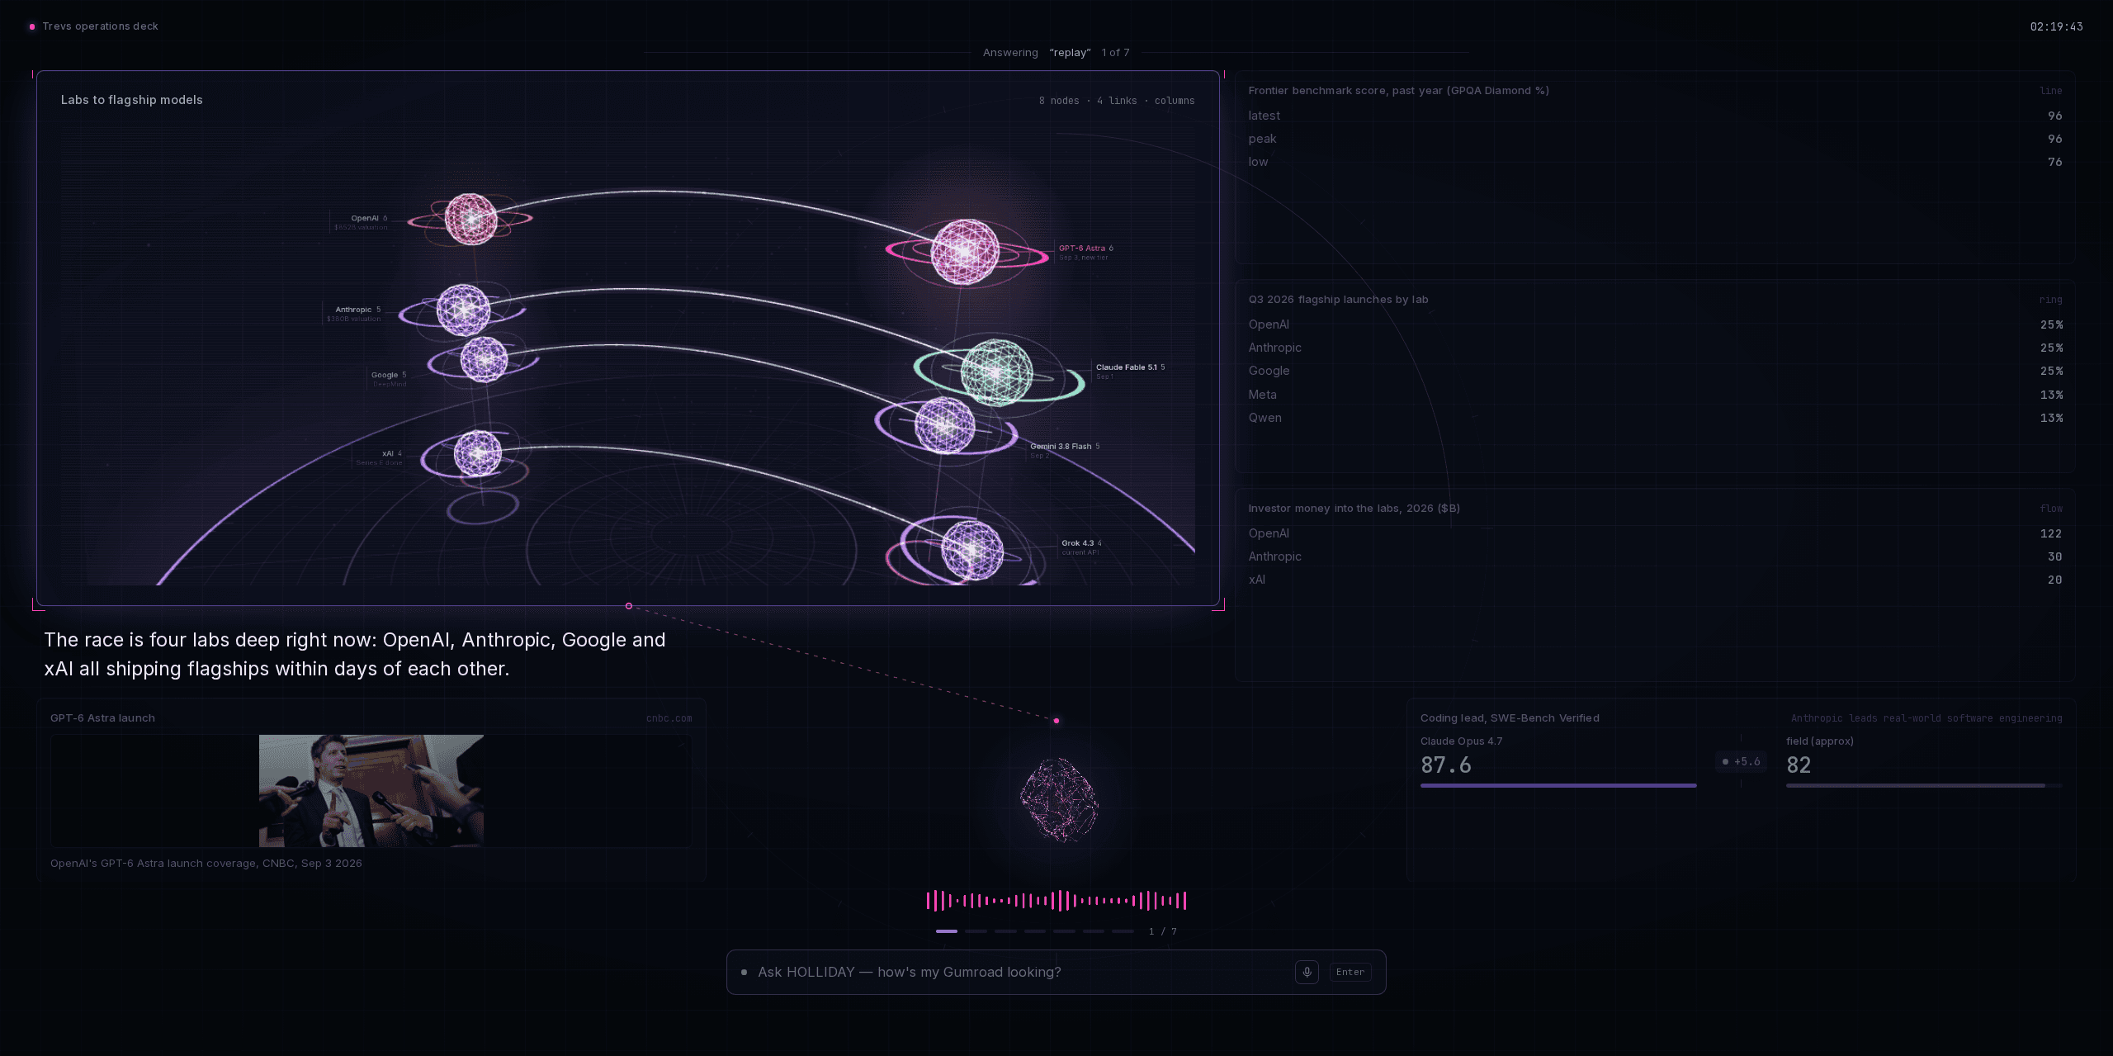Click the 'Answering "replay" 1 of 7' status
This screenshot has width=2113, height=1056.
coord(1056,53)
